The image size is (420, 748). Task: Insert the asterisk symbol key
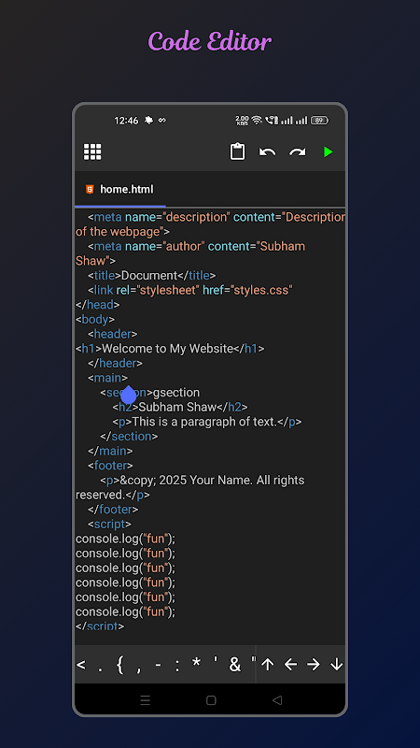196,664
